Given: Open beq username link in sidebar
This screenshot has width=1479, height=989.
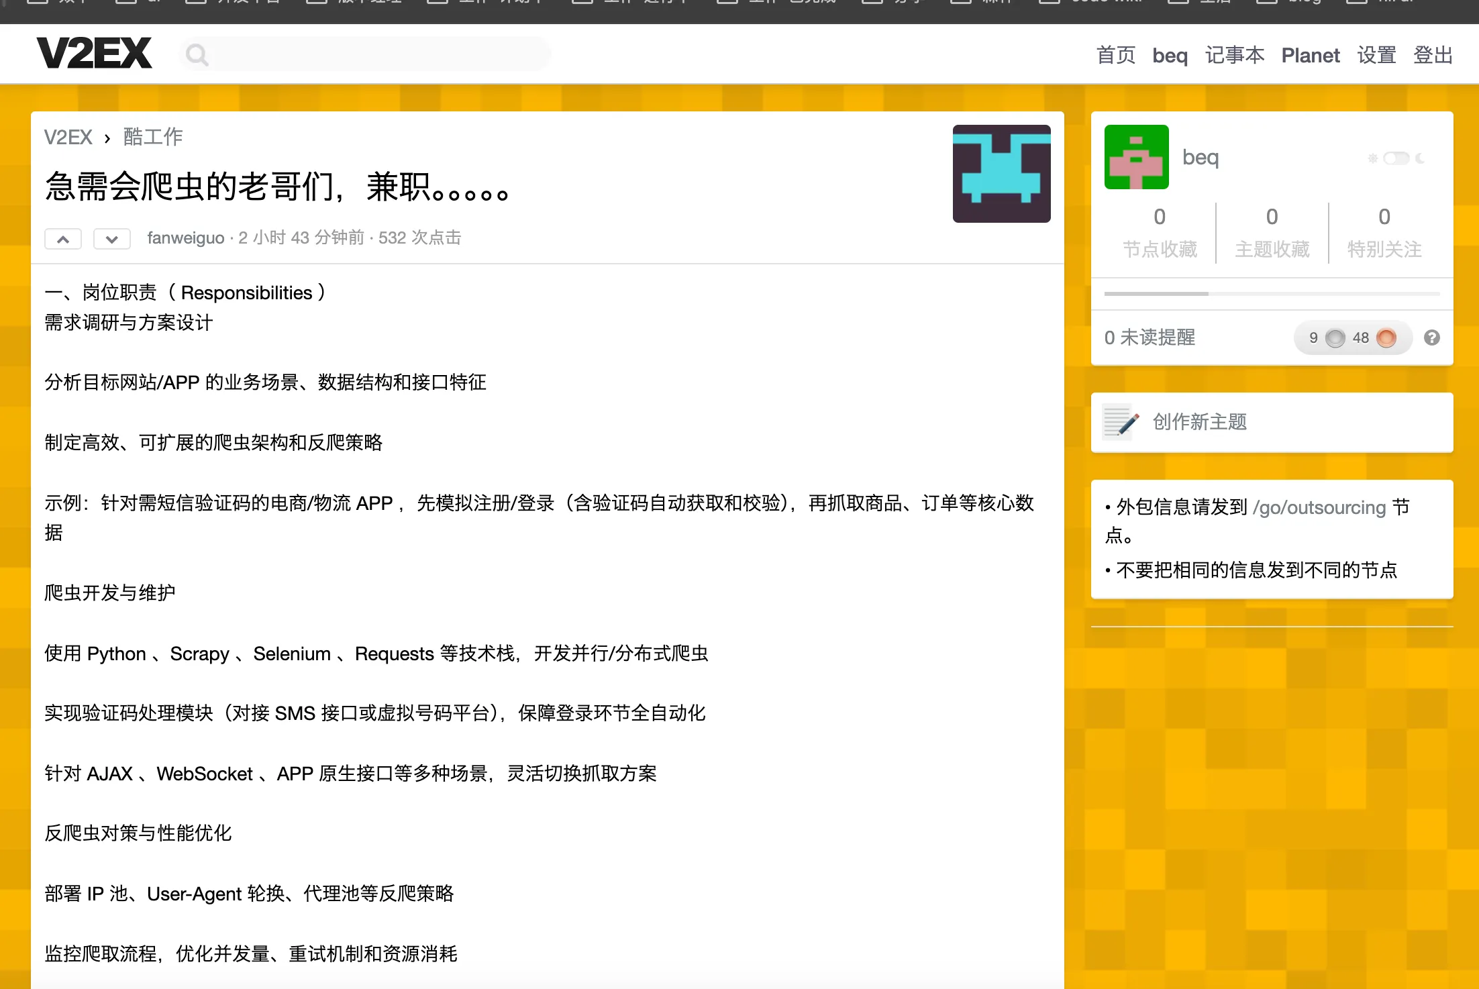Looking at the screenshot, I should [1201, 157].
